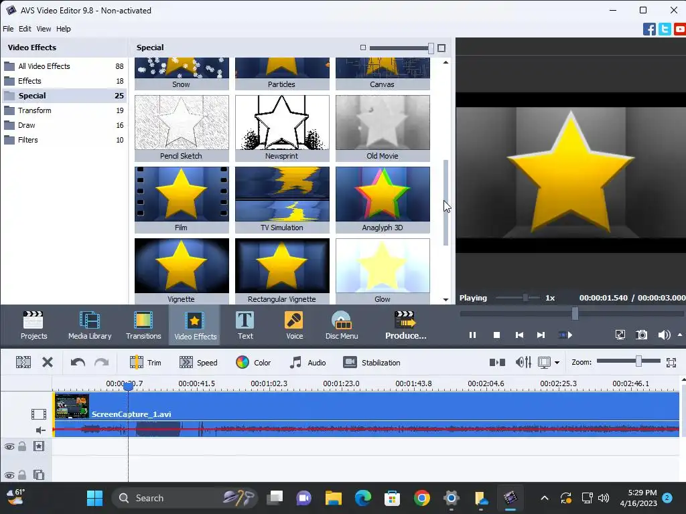Open the Disc Menu panel

(342, 325)
